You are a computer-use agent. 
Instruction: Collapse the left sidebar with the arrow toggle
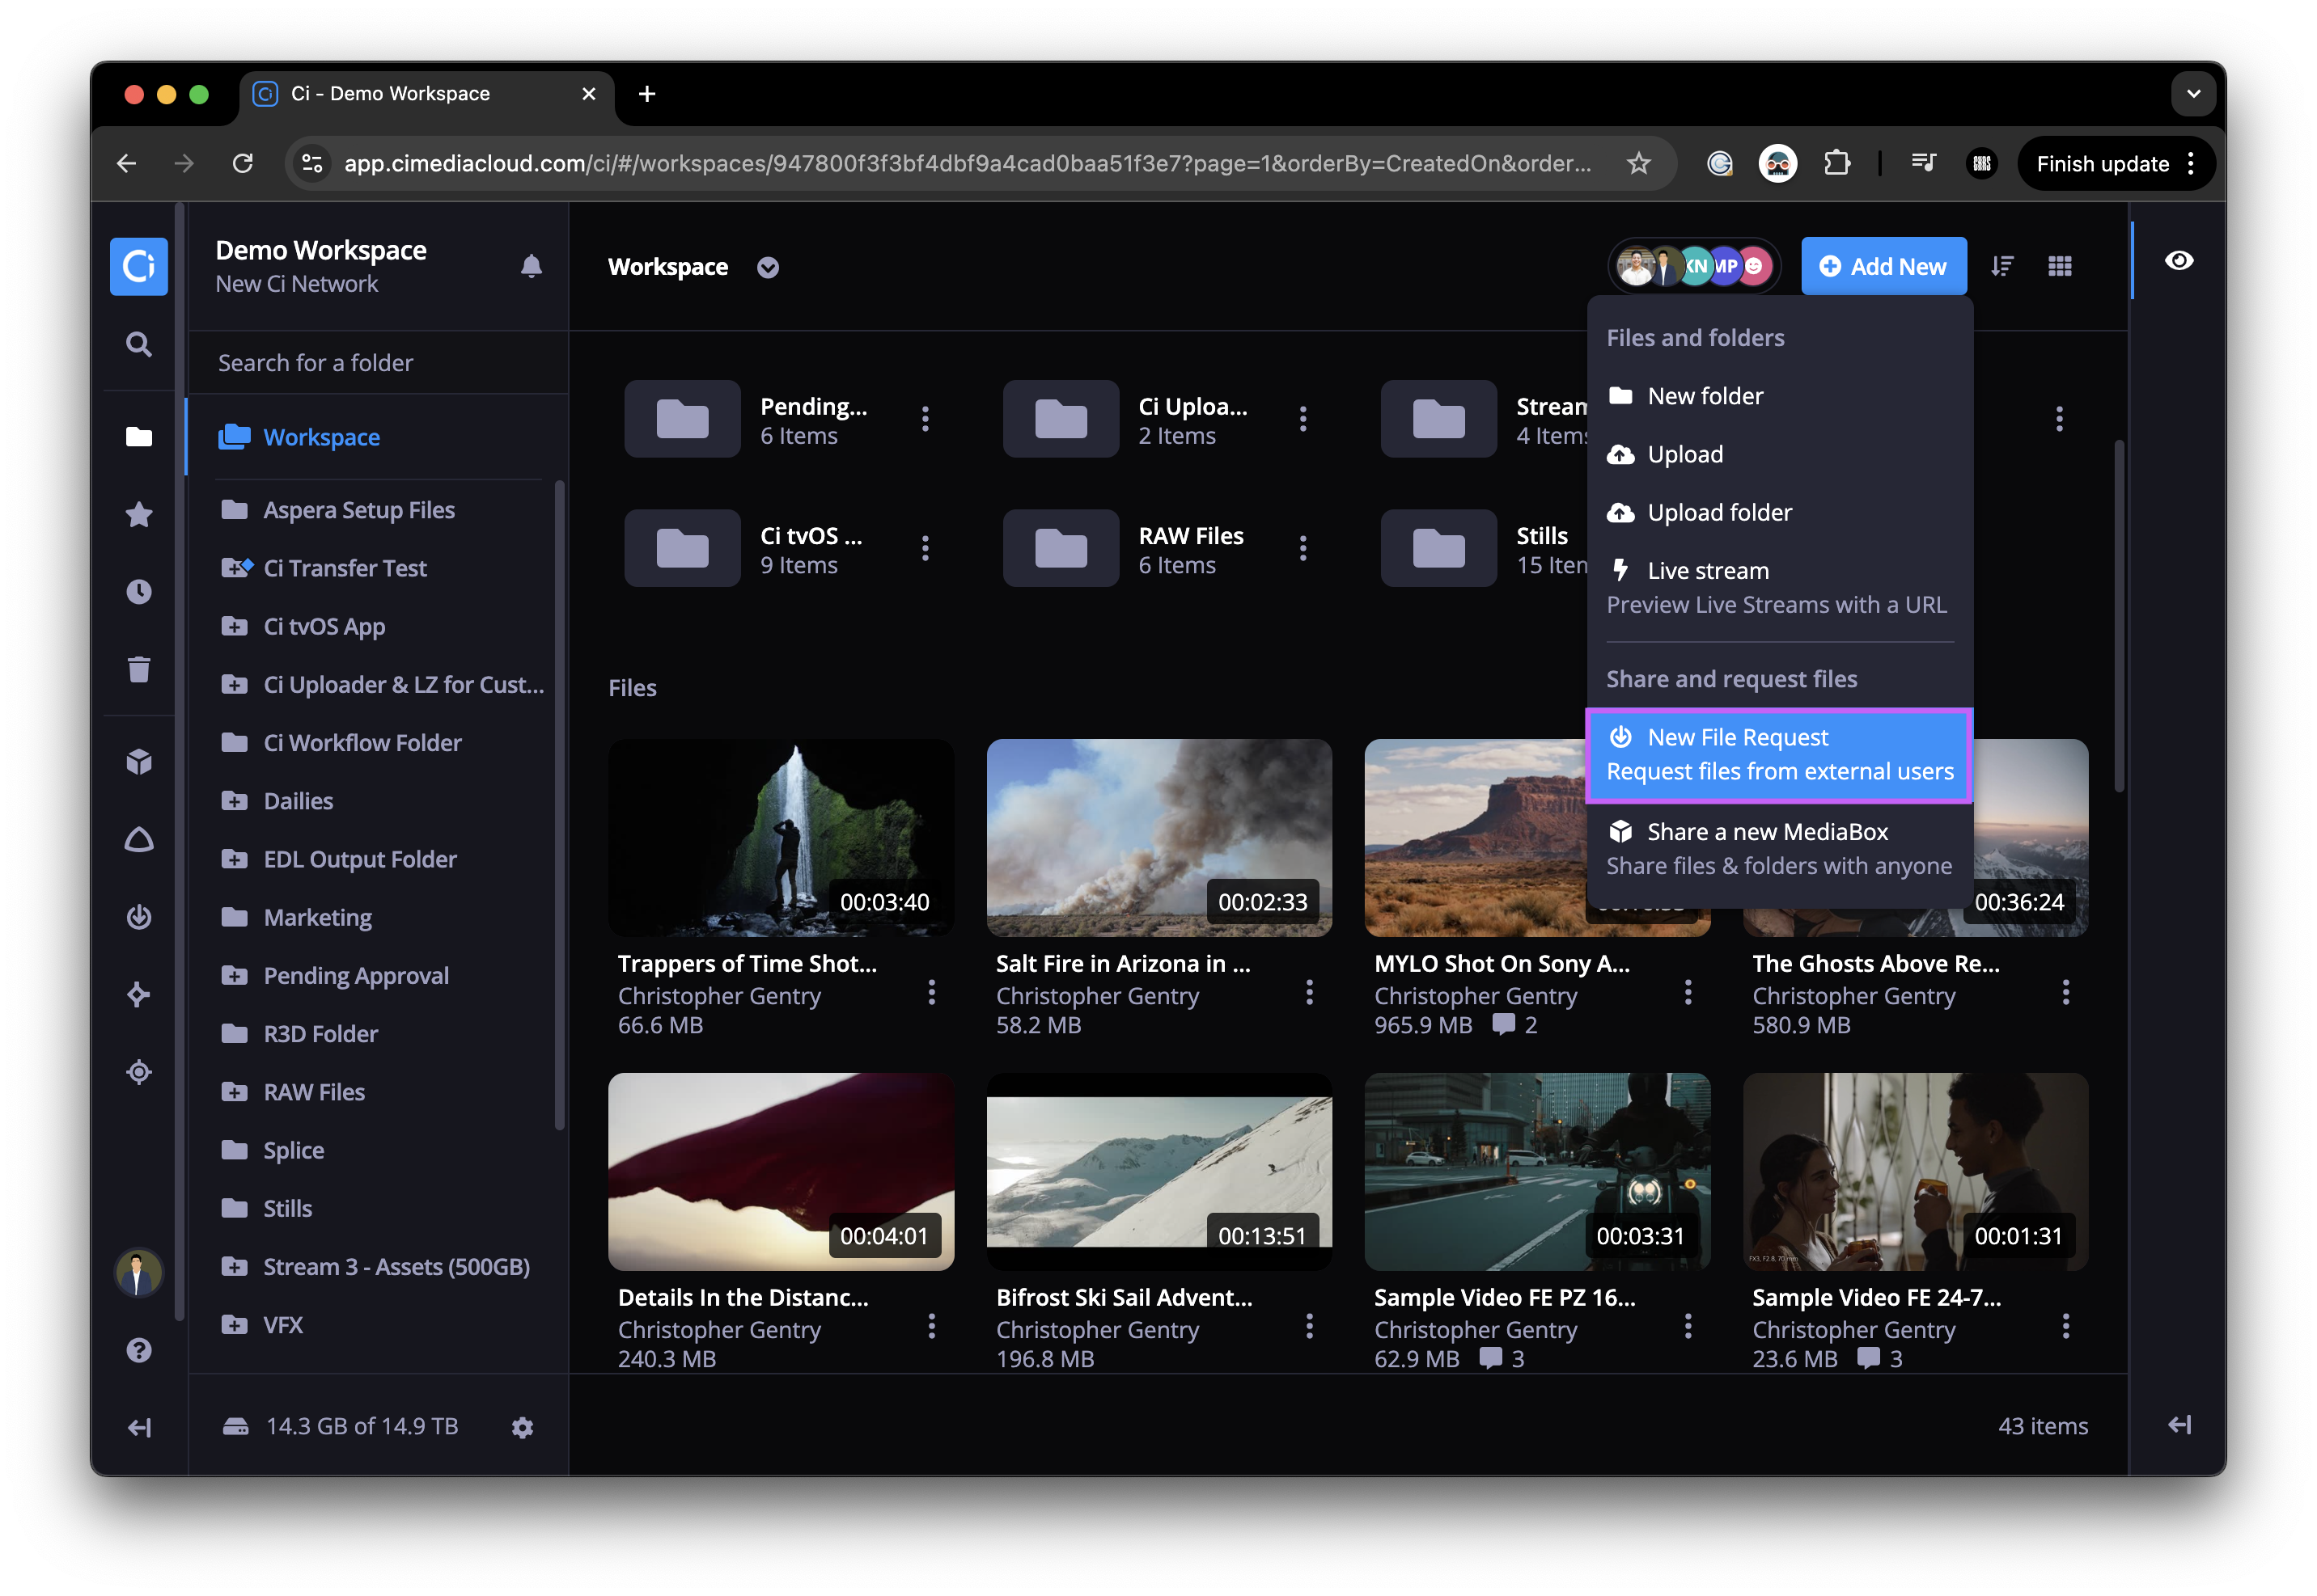(139, 1427)
